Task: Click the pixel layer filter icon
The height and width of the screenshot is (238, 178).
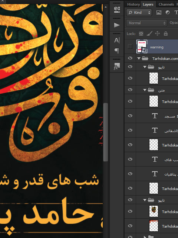Action: 159,13
